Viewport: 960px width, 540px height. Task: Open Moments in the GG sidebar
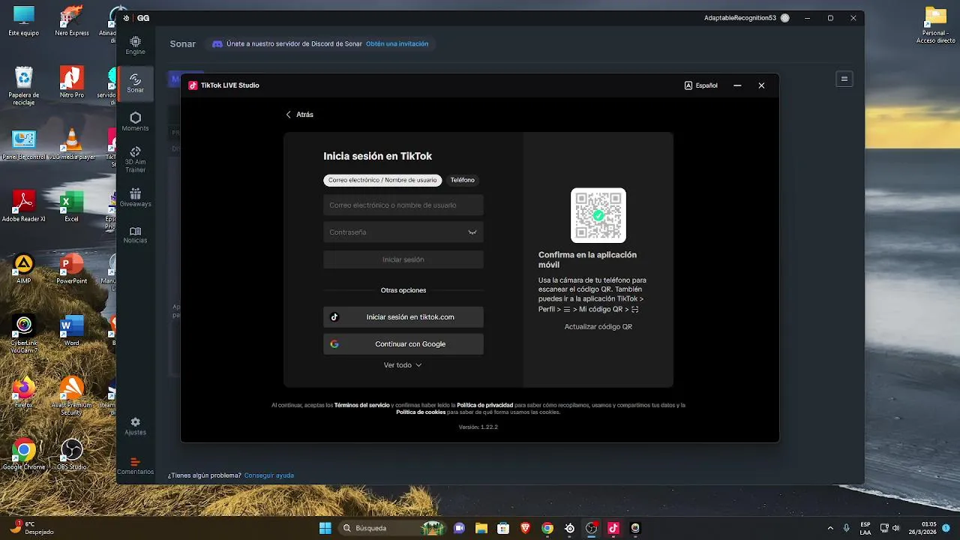[135, 121]
